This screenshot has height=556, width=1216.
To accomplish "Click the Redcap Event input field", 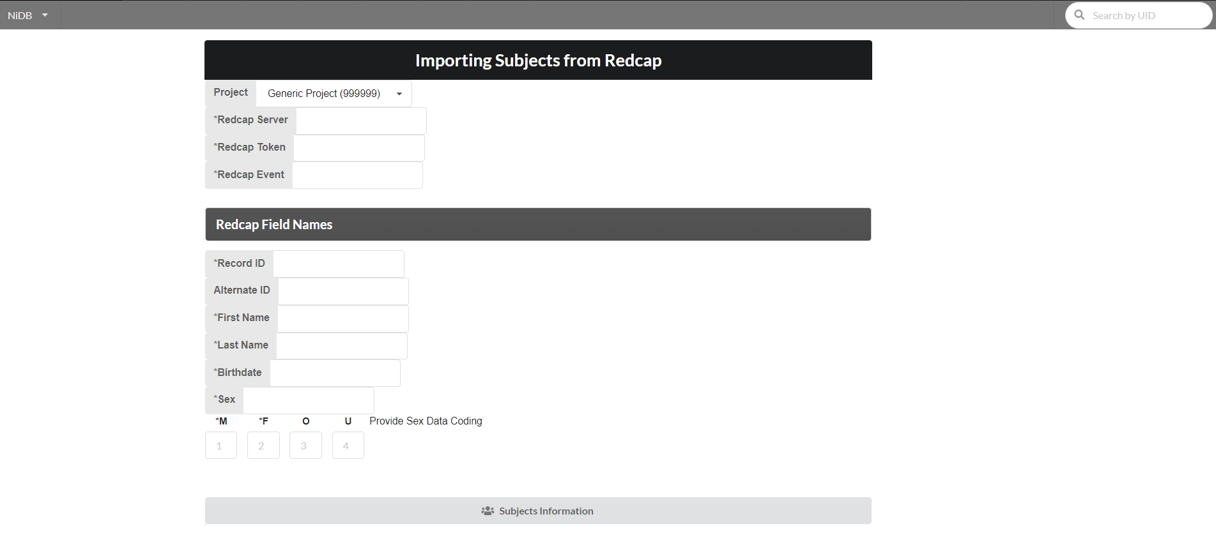I will [357, 176].
